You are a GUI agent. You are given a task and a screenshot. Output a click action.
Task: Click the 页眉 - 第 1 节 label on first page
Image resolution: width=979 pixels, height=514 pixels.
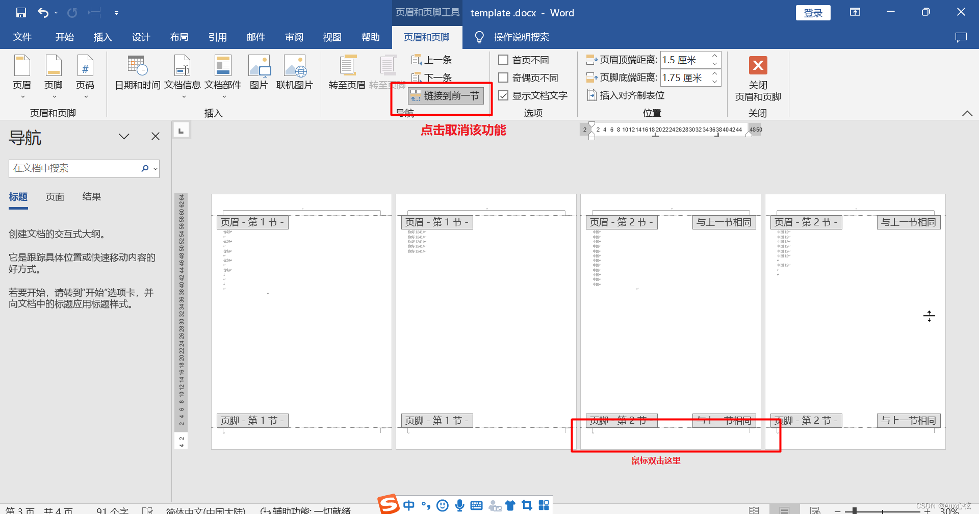[252, 222]
